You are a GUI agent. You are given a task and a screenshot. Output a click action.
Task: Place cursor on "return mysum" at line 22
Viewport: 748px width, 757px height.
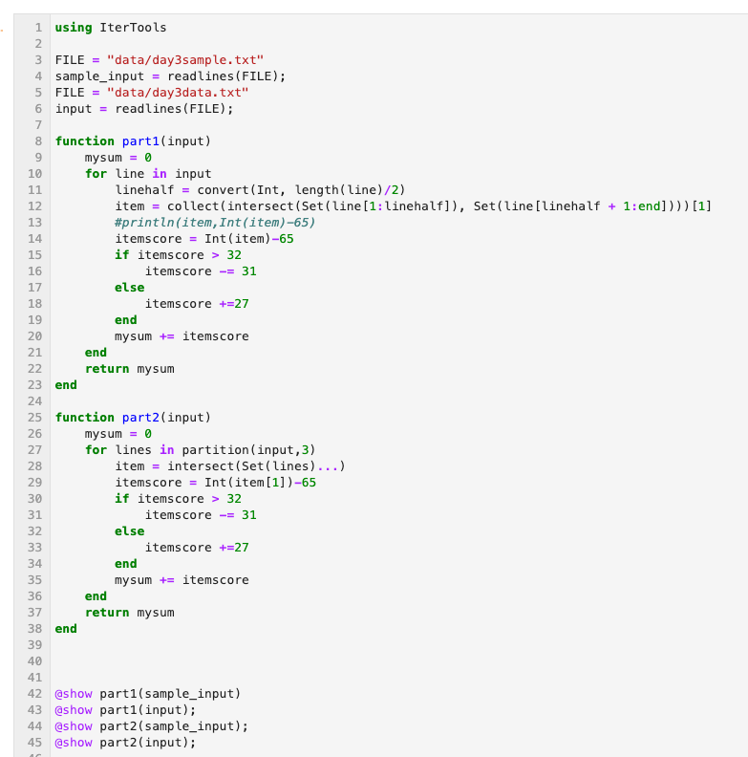[x=130, y=369]
